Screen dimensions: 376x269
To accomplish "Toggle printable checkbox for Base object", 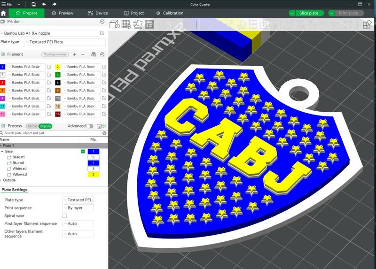I will 83,151.
